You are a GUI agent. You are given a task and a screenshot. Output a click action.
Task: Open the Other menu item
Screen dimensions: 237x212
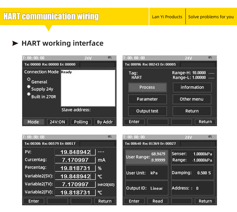pyautogui.click(x=192, y=99)
